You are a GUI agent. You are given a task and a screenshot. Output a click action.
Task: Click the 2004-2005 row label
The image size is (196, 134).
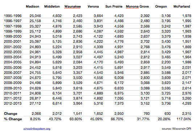[x=13, y=62]
